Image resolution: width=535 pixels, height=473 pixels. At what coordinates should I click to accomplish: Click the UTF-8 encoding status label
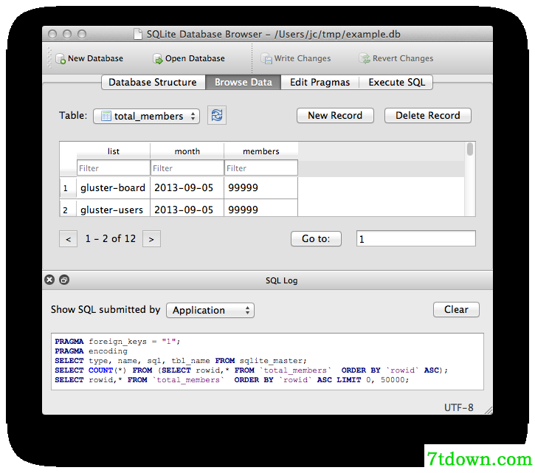click(458, 407)
